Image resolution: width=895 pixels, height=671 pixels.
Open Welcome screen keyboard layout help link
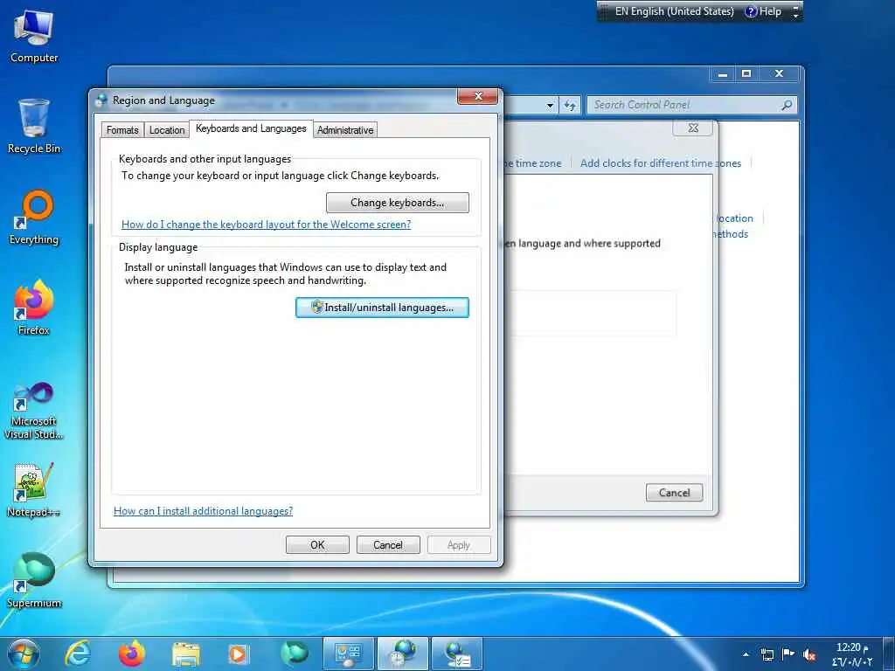point(266,225)
